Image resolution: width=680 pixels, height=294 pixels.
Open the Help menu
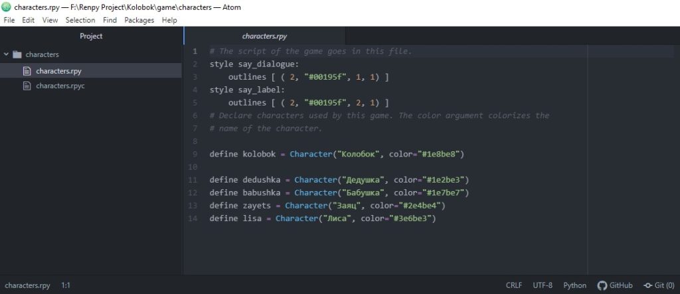click(169, 20)
